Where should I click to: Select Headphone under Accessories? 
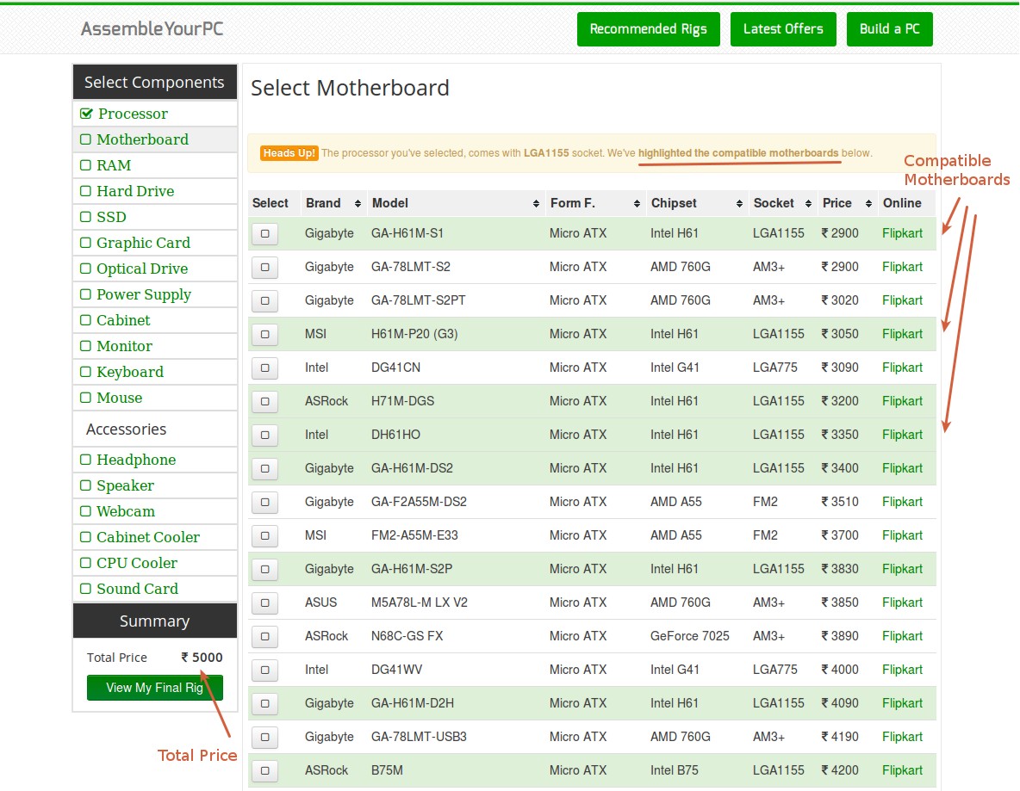tap(86, 460)
